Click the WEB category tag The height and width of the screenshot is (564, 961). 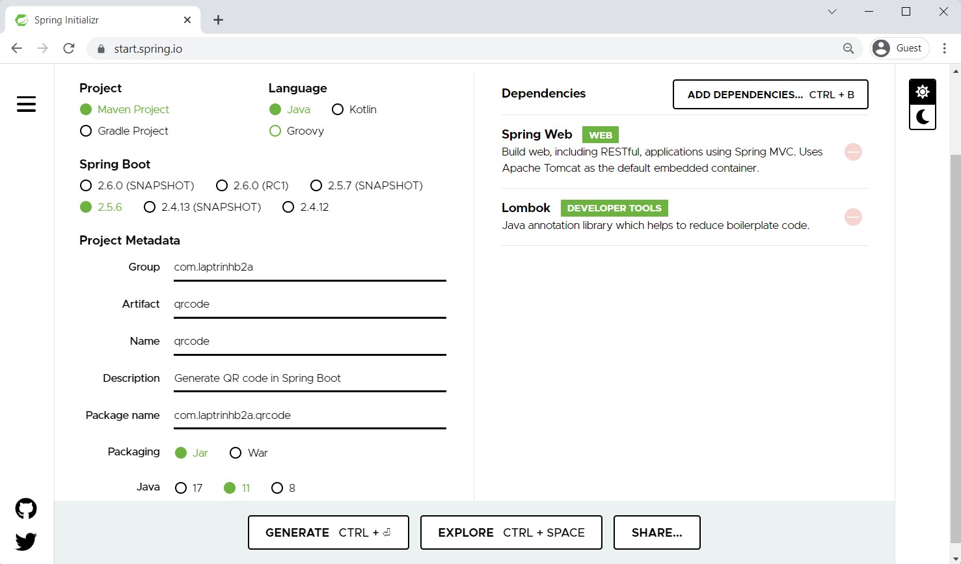tap(601, 135)
